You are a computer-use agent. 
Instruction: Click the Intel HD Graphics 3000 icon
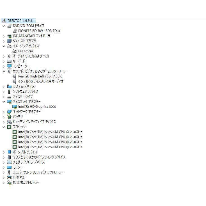pyautogui.click(x=15, y=107)
